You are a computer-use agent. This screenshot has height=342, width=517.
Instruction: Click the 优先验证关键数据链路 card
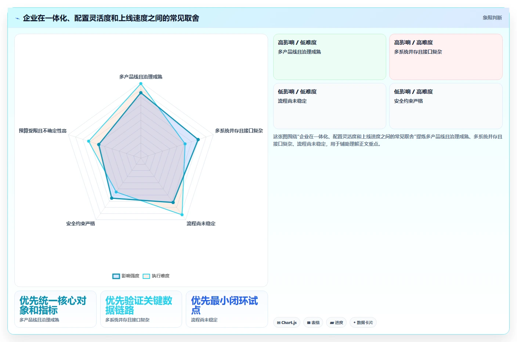point(141,309)
